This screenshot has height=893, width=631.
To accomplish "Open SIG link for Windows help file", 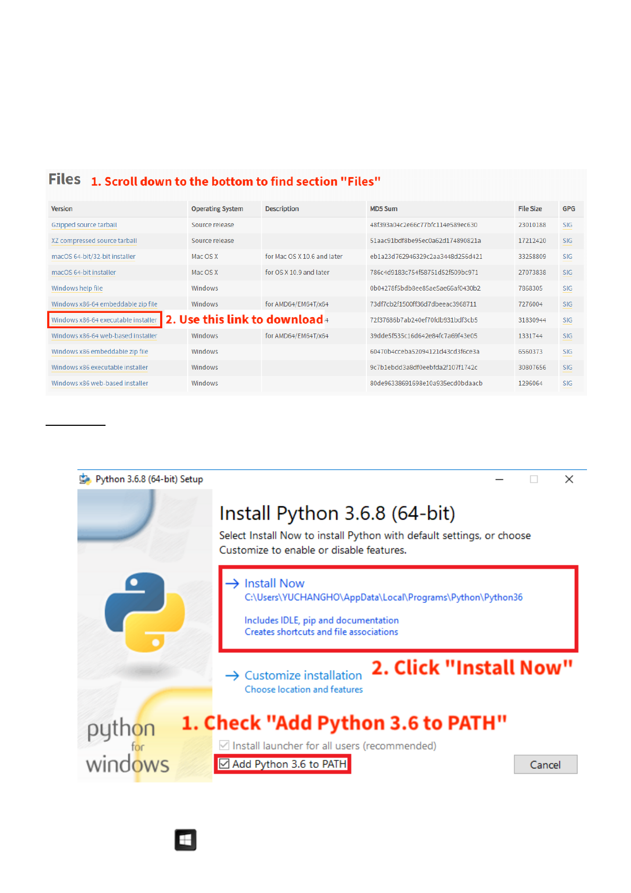I will [x=567, y=288].
